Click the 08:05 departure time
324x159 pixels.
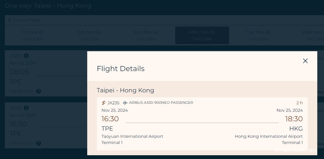pyautogui.click(x=19, y=72)
